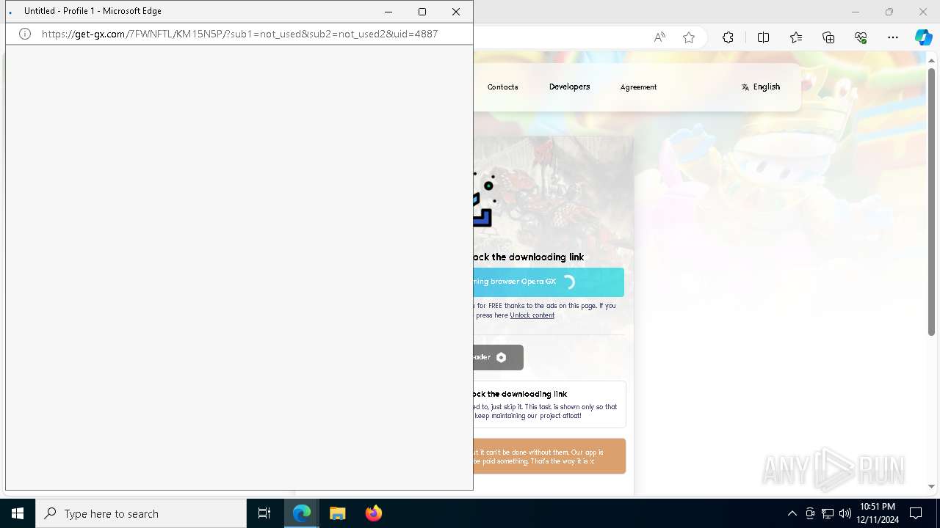Open the Settings and more ellipsis menu

click(893, 37)
